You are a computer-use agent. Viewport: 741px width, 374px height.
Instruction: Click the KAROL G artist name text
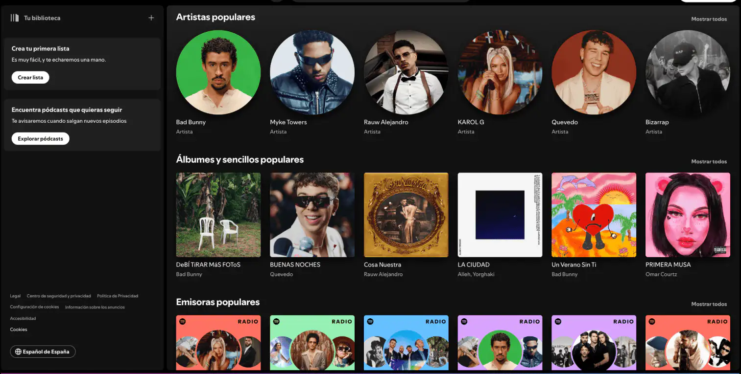click(471, 122)
